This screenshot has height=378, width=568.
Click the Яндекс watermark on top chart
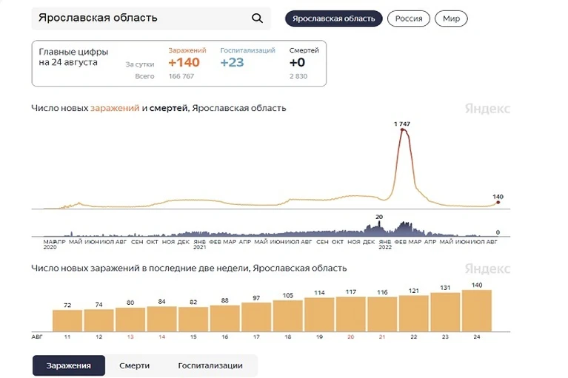pyautogui.click(x=487, y=109)
